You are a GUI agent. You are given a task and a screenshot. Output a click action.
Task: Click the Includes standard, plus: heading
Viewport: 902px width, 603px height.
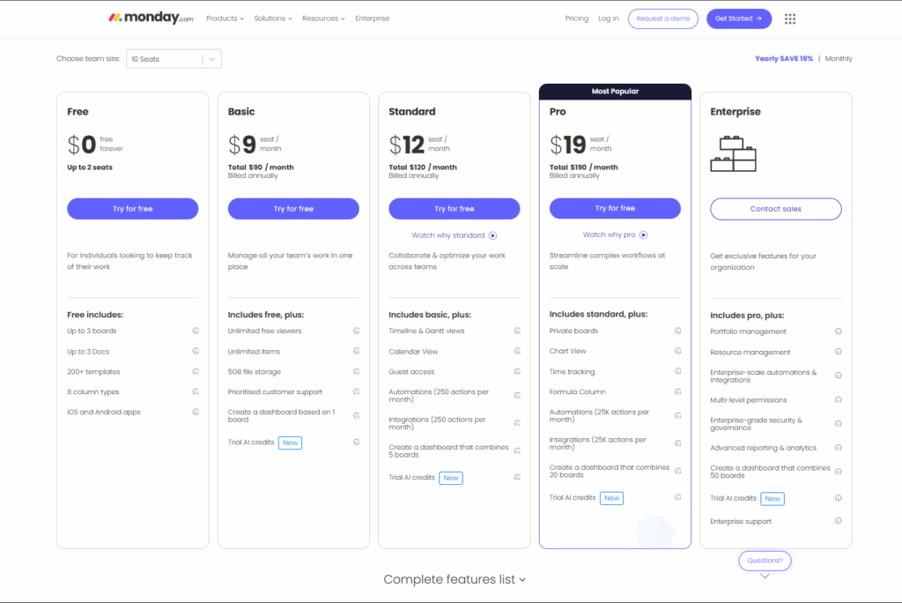[x=598, y=314]
